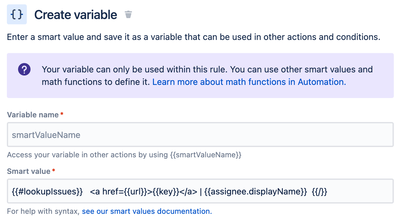The height and width of the screenshot is (221, 410).
Task: Click the Smart value field label
Action: (29, 171)
